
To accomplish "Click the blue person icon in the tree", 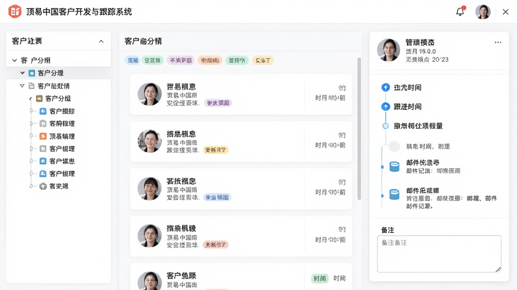I will 43,174.
